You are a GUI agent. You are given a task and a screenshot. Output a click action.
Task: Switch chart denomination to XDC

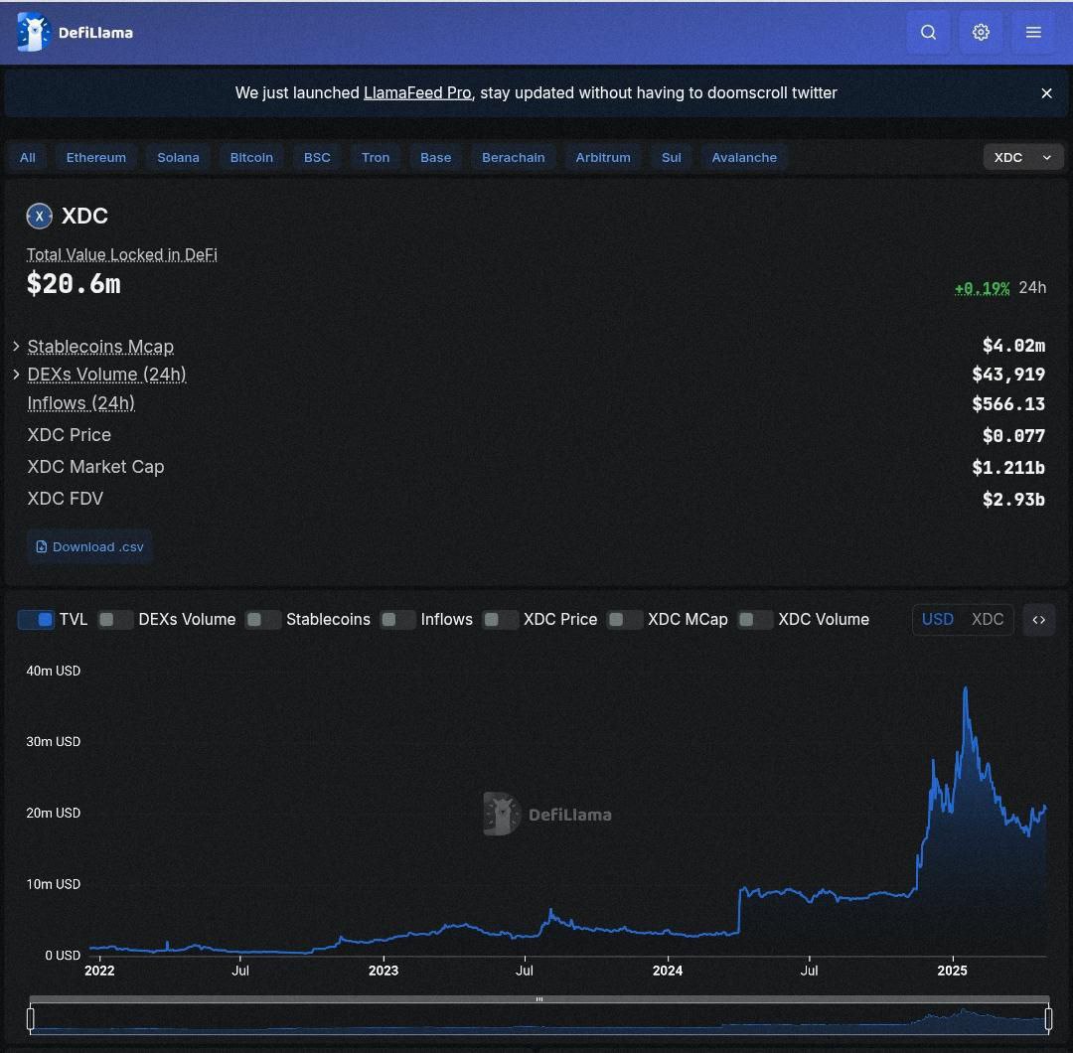988,620
